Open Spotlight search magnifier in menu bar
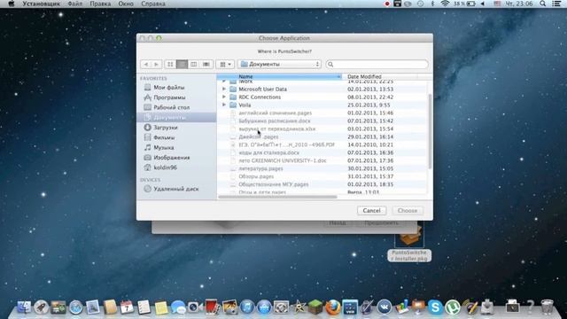Screen dimensions: 567x319 pos(543,4)
